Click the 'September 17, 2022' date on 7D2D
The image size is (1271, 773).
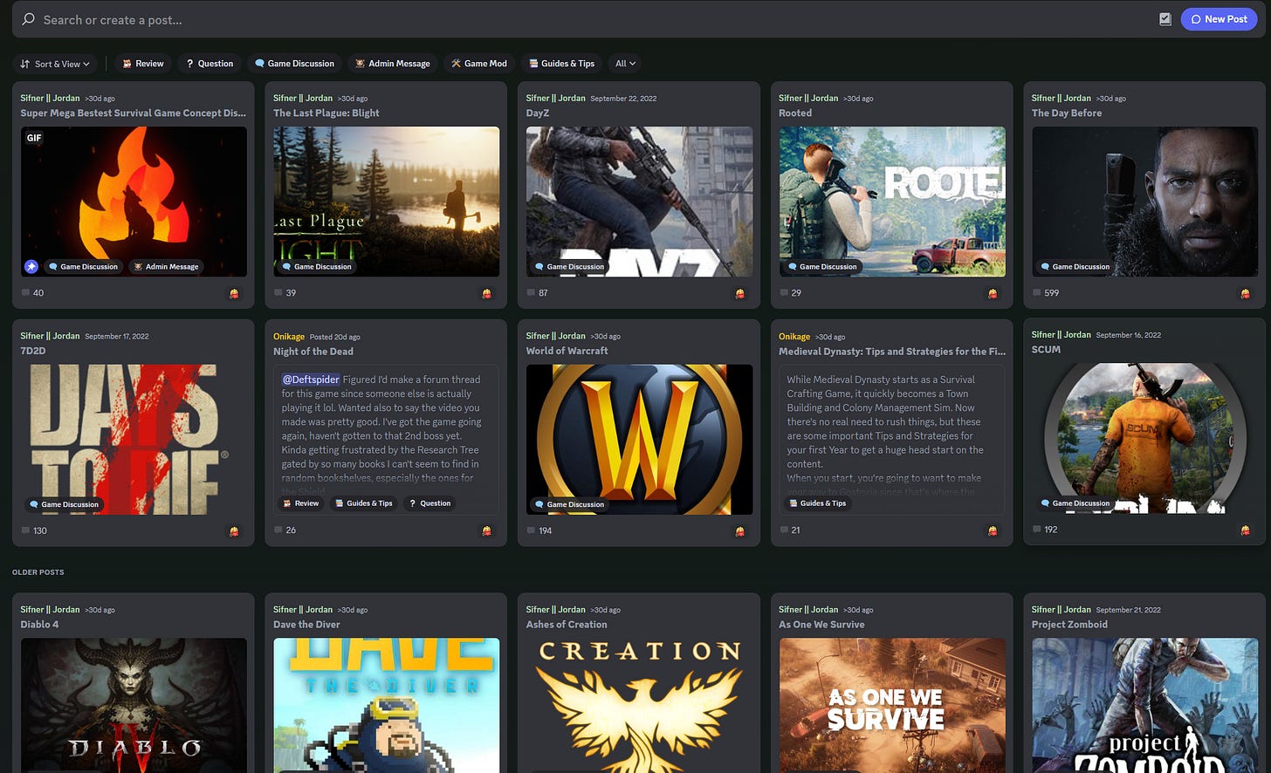(117, 336)
